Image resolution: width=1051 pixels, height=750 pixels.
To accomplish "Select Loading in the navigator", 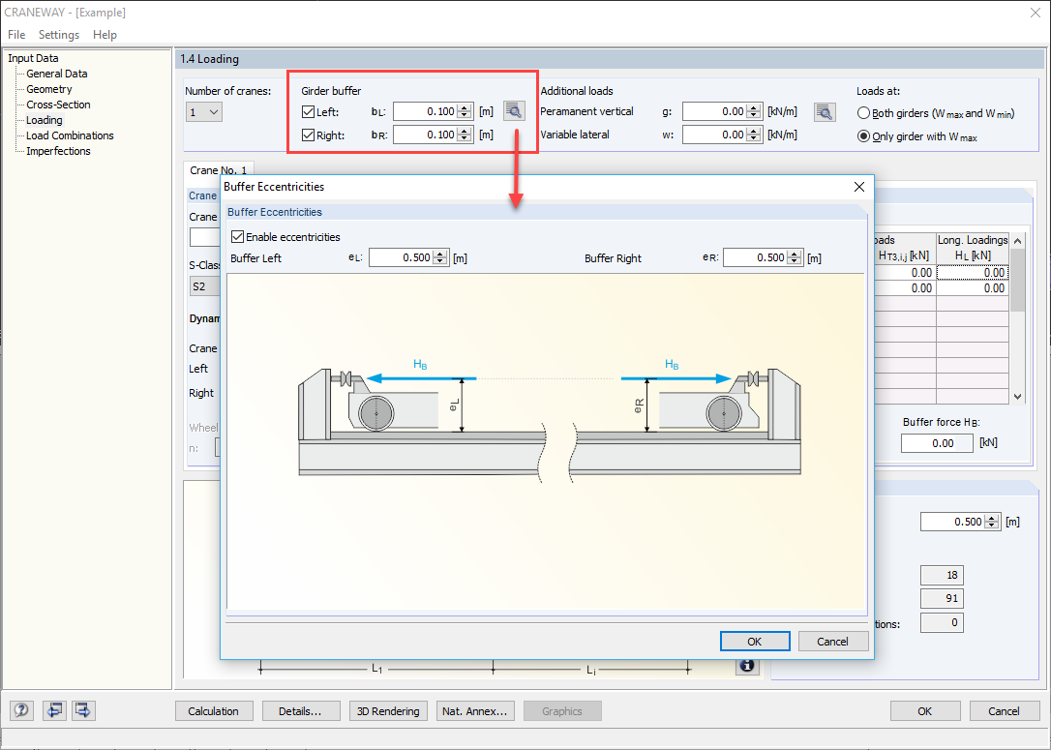I will point(45,120).
